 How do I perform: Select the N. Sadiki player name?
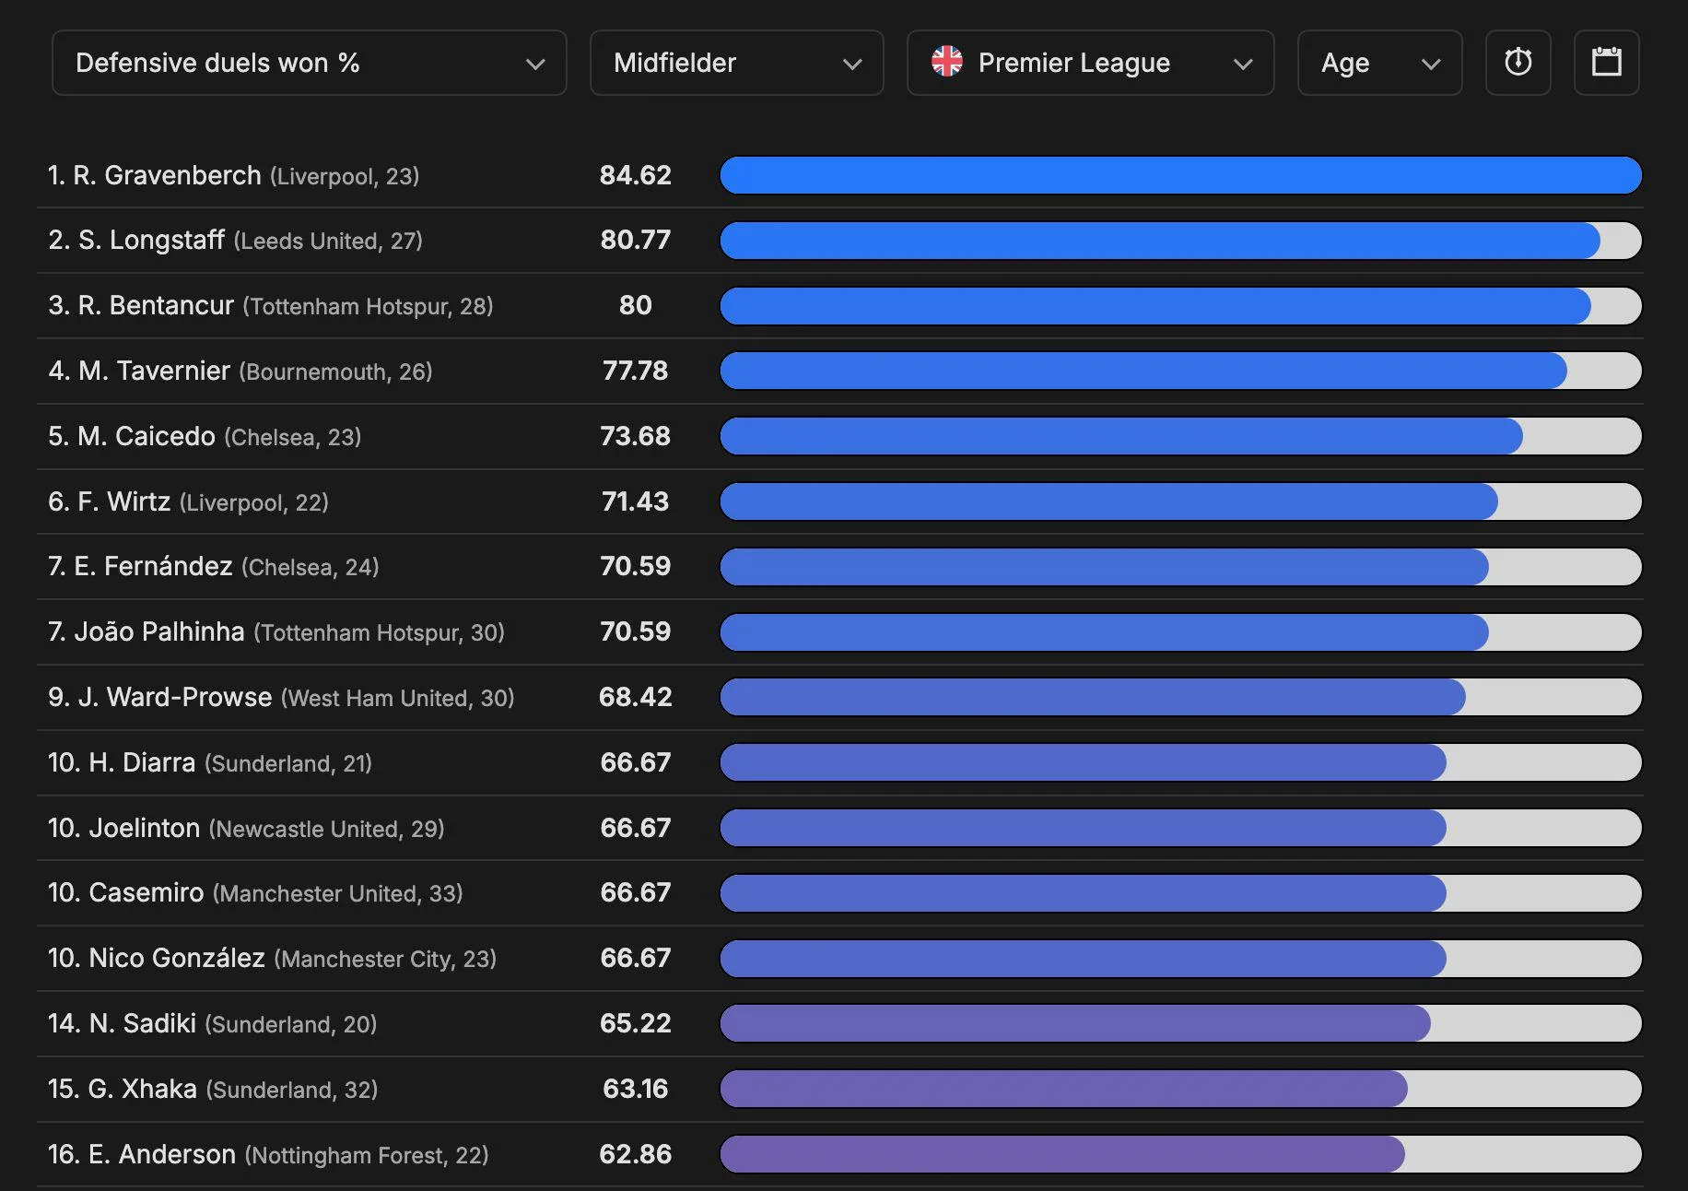point(143,1023)
